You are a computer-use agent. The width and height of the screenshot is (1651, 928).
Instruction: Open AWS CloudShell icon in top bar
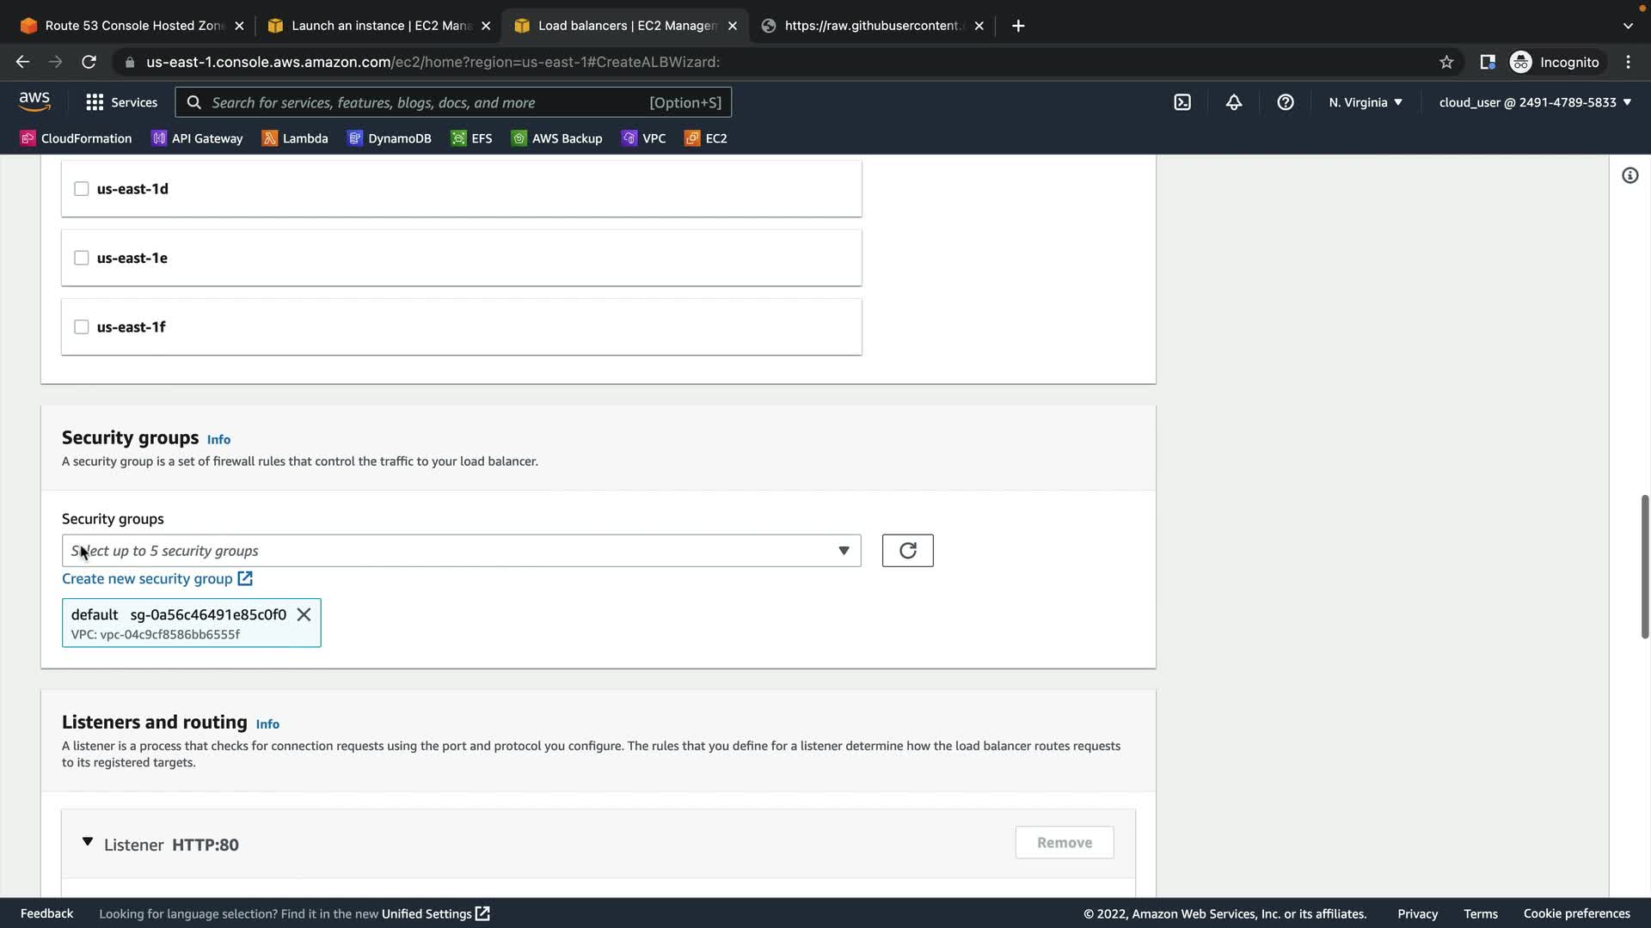point(1182,102)
